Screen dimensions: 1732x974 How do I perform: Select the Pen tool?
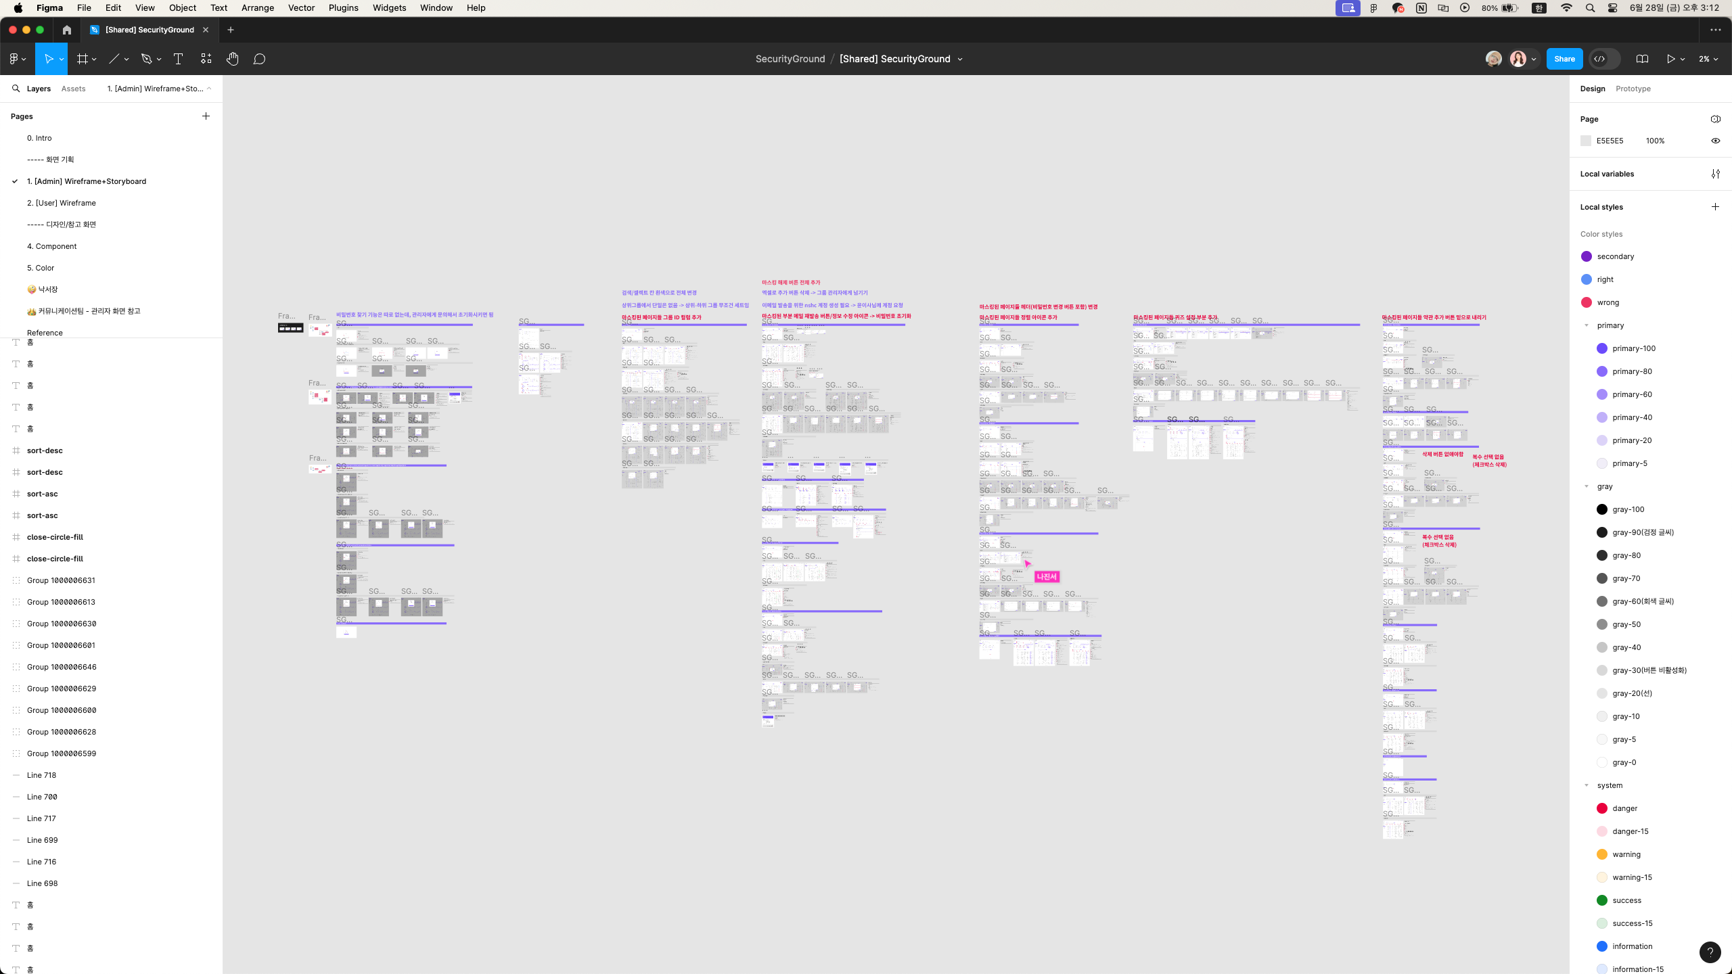point(146,59)
